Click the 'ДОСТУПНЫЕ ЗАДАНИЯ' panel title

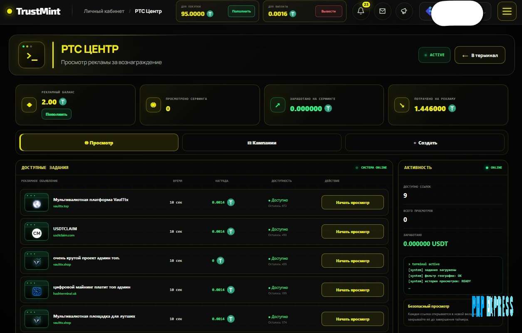[45, 167]
